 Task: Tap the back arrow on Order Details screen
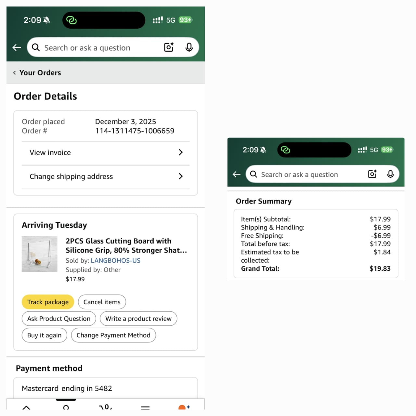[17, 48]
